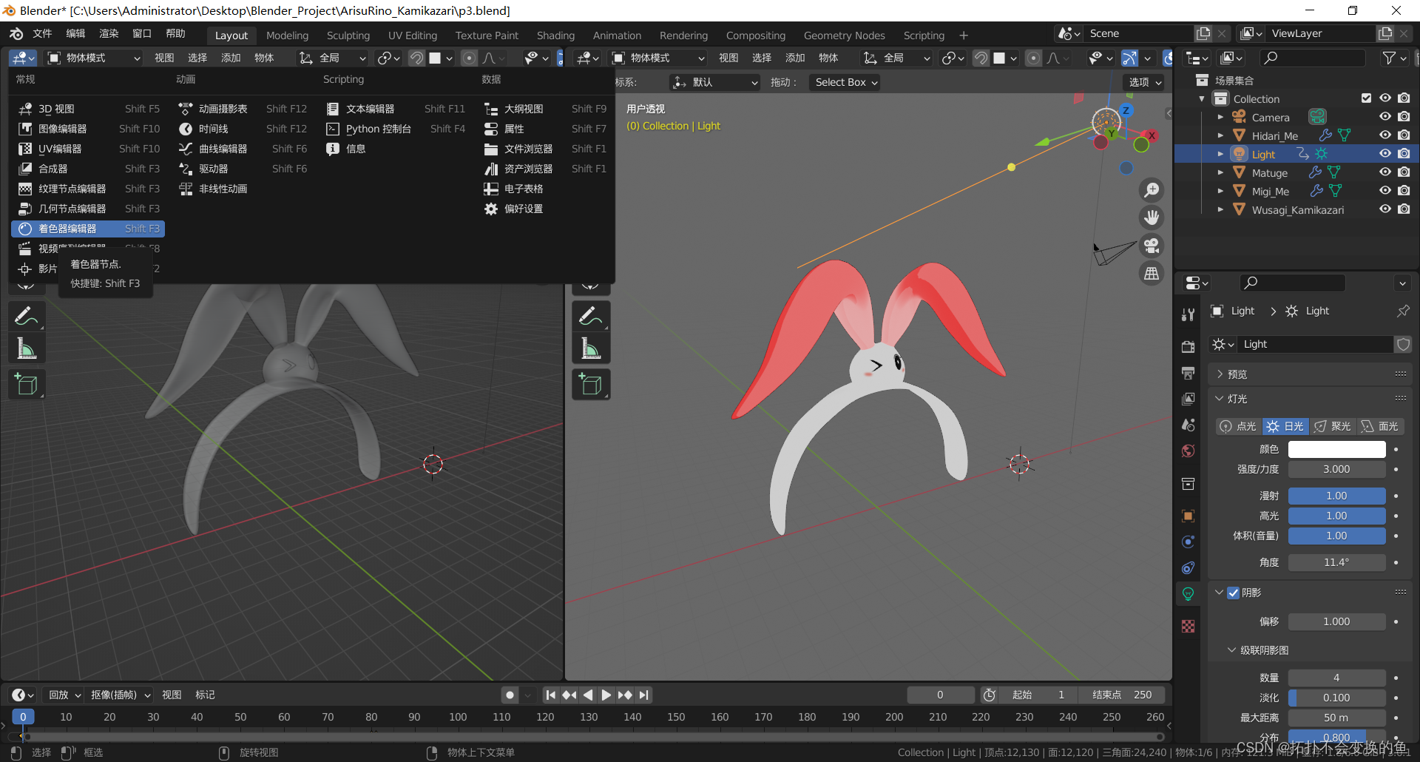
Task: Open 着色器编辑器 (Shader Editor) in editor menu
Action: (x=88, y=229)
